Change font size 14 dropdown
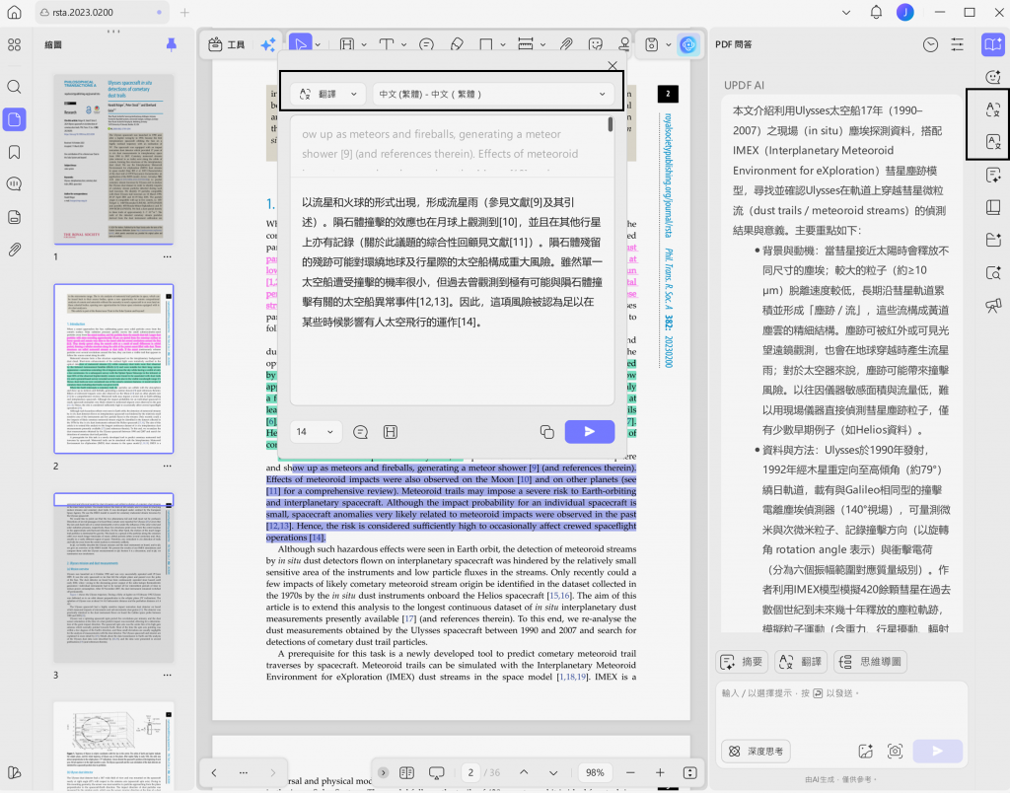 pyautogui.click(x=315, y=432)
